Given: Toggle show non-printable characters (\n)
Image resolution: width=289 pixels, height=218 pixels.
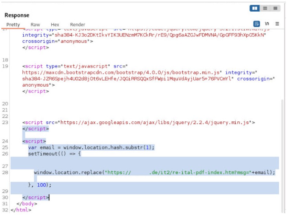Looking at the screenshot, I should pos(267,24).
